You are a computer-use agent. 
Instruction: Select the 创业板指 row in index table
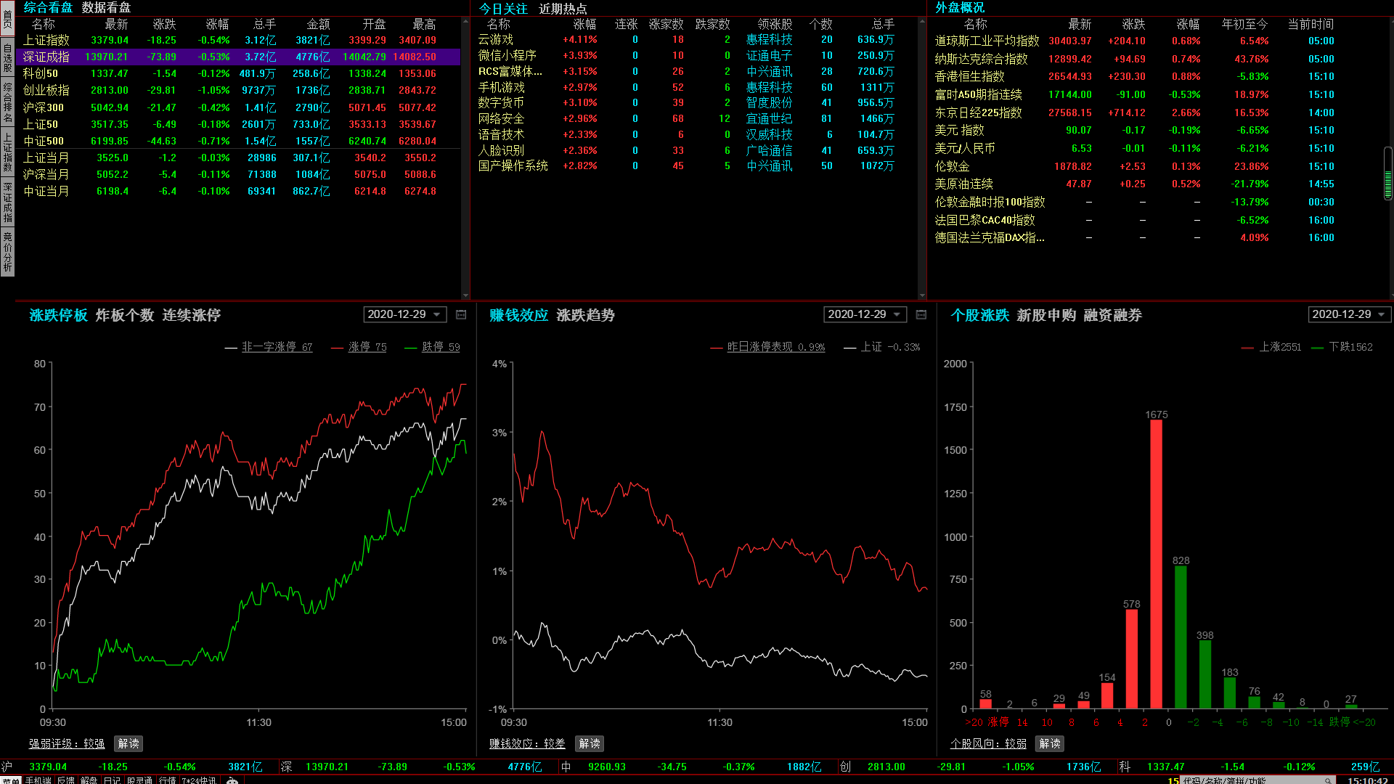coord(238,90)
